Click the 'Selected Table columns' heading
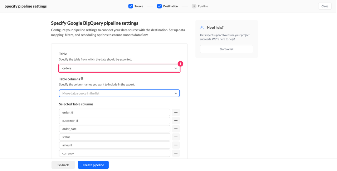337x171 pixels. coord(76,104)
